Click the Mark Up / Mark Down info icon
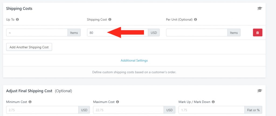The height and width of the screenshot is (116, 276). coord(213,102)
